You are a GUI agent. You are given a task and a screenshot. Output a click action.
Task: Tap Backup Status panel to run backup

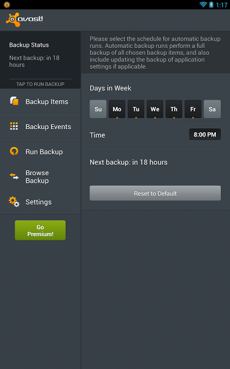click(40, 60)
